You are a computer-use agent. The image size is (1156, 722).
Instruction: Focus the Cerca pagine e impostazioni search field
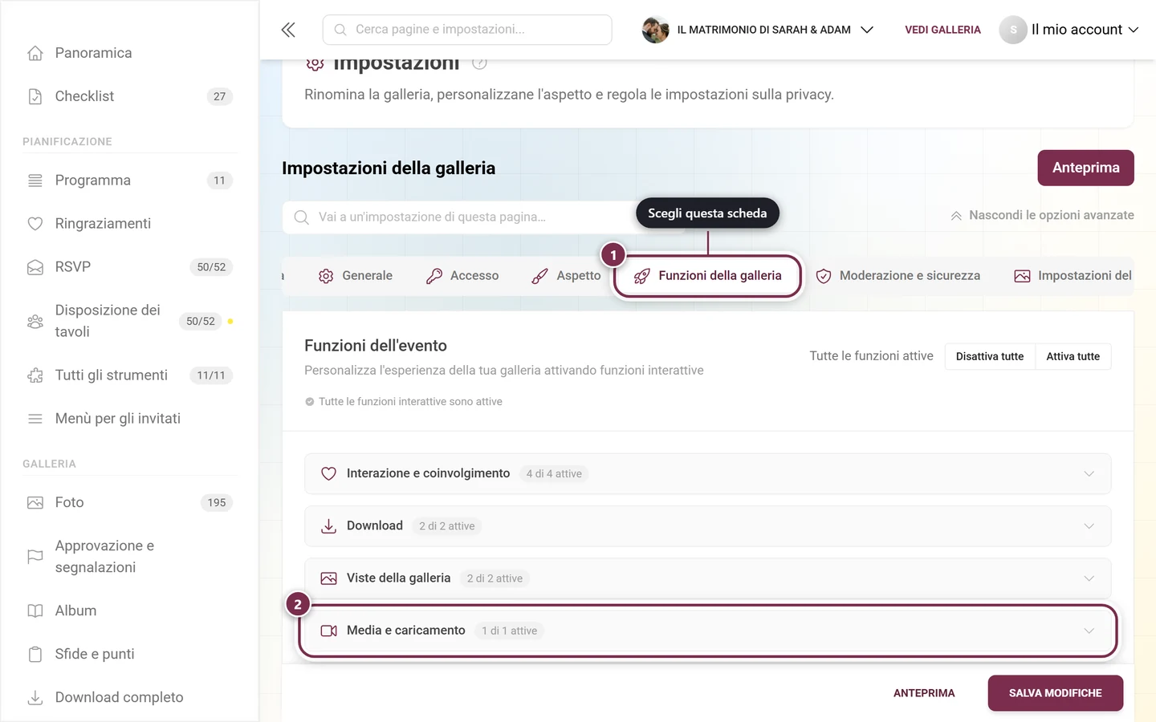coord(467,30)
